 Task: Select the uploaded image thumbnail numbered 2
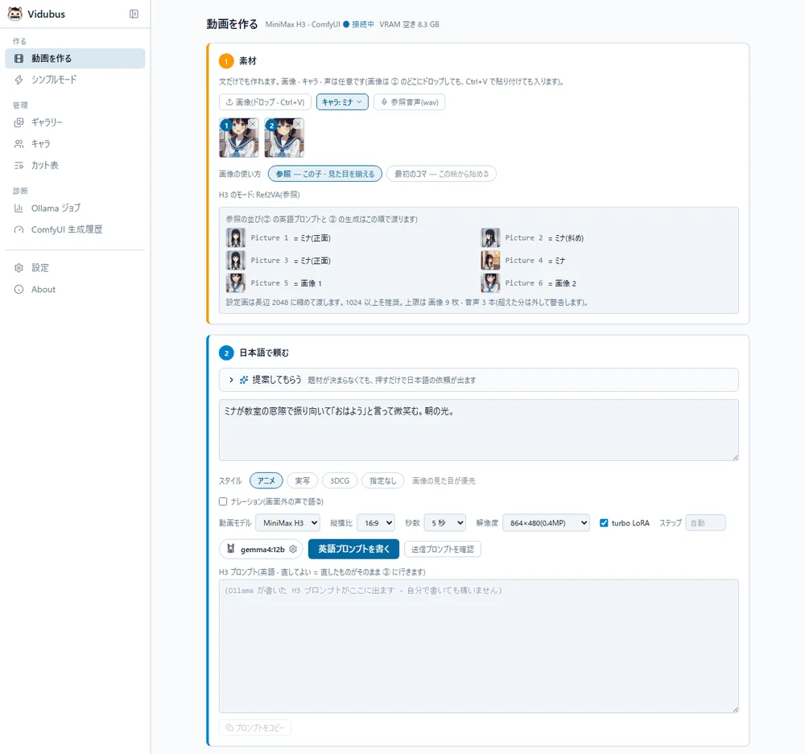(284, 138)
